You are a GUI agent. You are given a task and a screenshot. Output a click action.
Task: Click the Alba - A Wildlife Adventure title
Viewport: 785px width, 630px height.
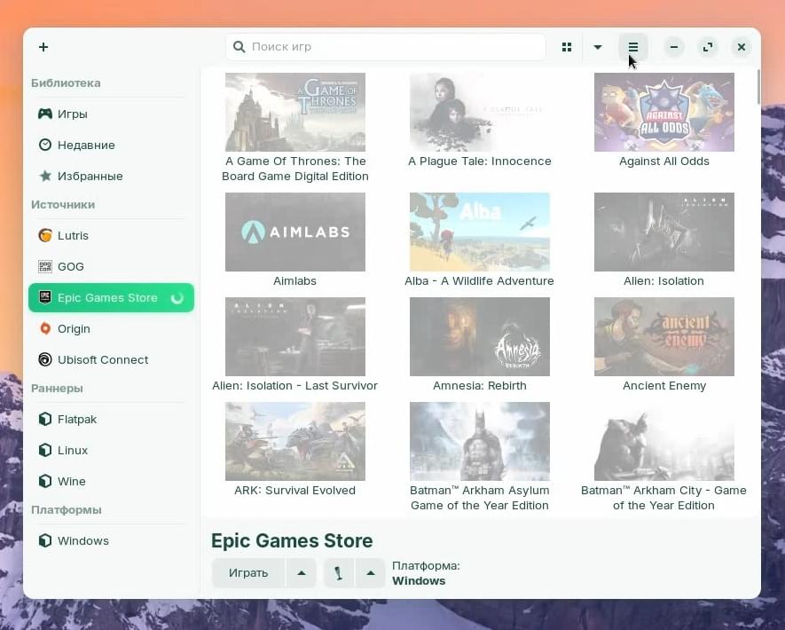(x=480, y=281)
